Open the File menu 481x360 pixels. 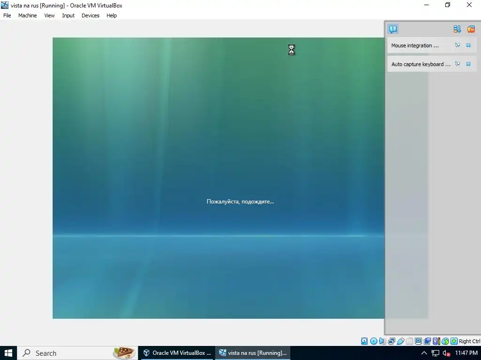click(x=7, y=15)
